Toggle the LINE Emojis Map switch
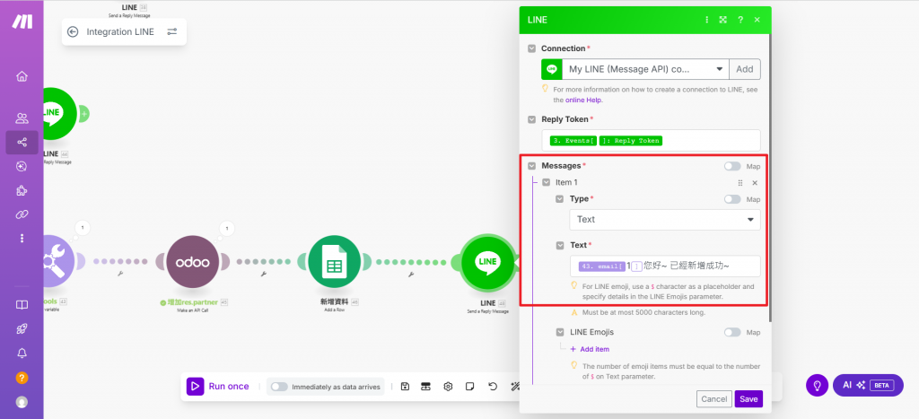This screenshot has width=919, height=419. click(x=732, y=332)
